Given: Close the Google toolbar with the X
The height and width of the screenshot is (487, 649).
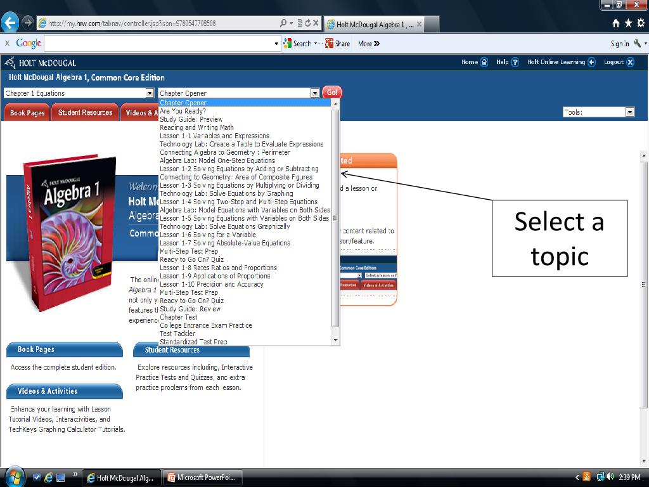Looking at the screenshot, I should pos(7,43).
